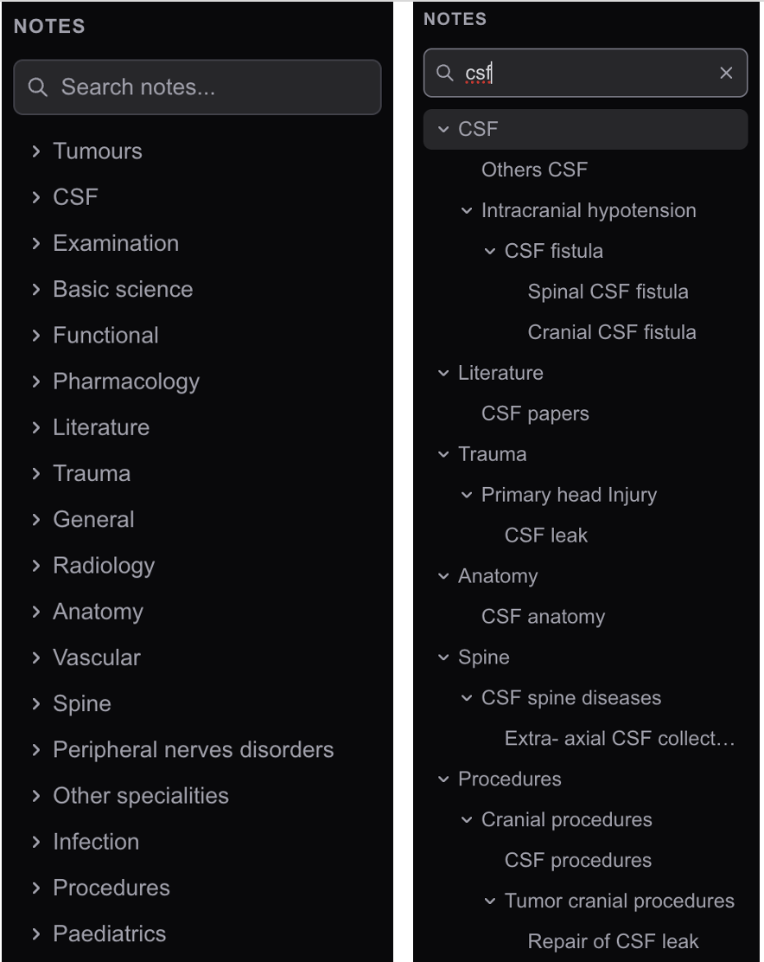This screenshot has height=962, width=764.
Task: Collapse the Primary head Injury chevron
Action: [x=466, y=495]
